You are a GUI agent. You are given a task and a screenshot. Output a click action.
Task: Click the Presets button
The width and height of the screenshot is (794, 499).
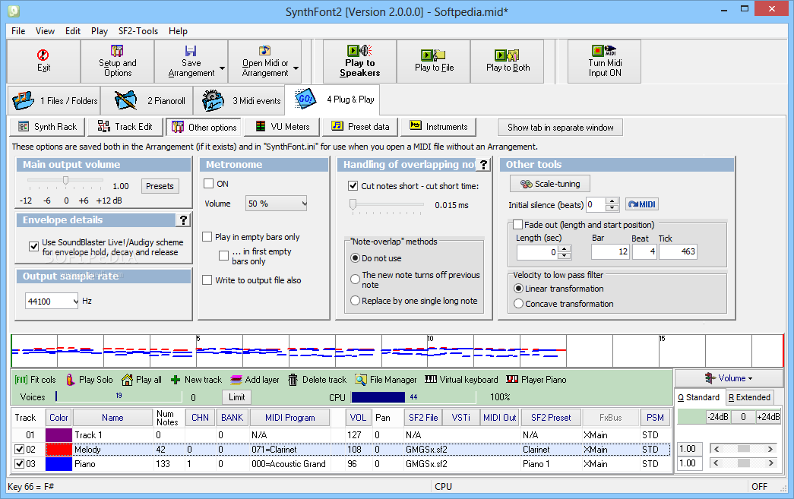[x=160, y=186]
